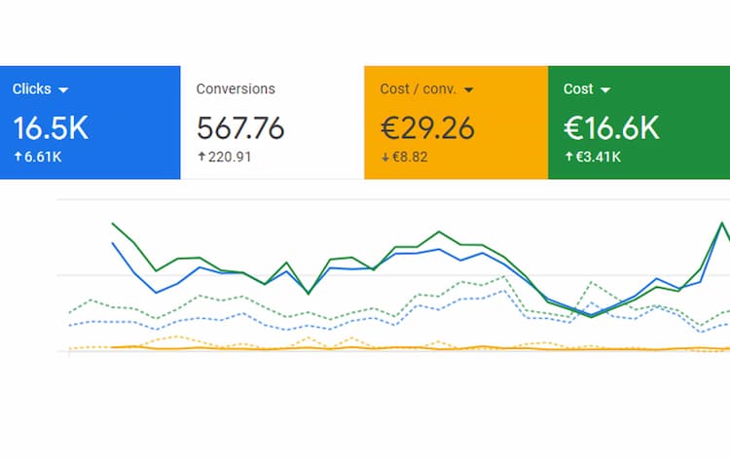Click the Cost label in green card

pyautogui.click(x=578, y=89)
